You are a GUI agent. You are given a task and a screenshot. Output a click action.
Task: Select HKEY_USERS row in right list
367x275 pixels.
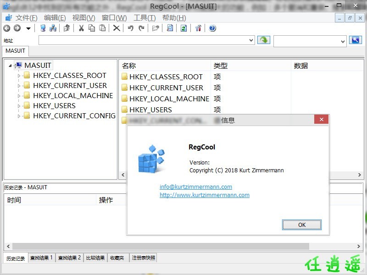pos(166,110)
